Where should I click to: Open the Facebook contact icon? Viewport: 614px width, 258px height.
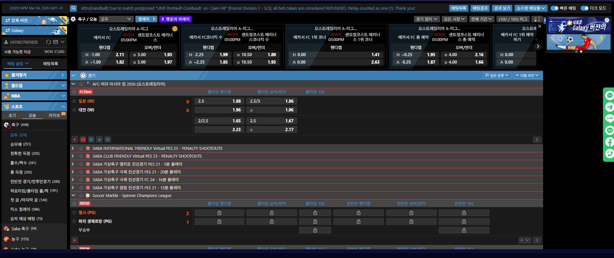click(609, 142)
